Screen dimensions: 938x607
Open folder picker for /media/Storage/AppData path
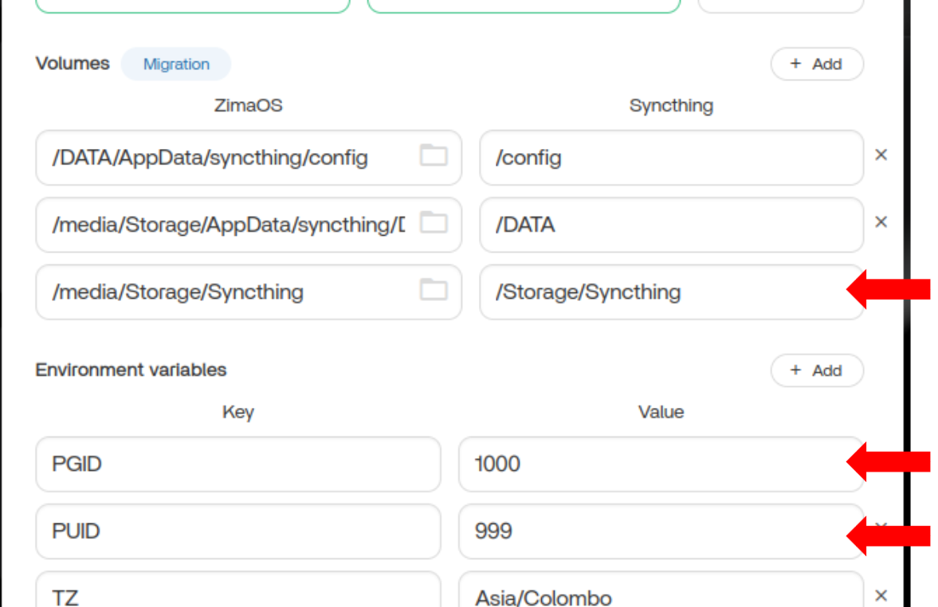click(434, 223)
